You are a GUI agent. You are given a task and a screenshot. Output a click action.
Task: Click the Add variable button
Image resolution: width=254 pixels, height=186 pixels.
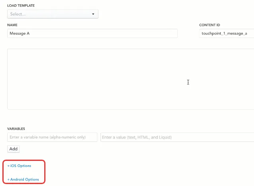[x=14, y=149]
